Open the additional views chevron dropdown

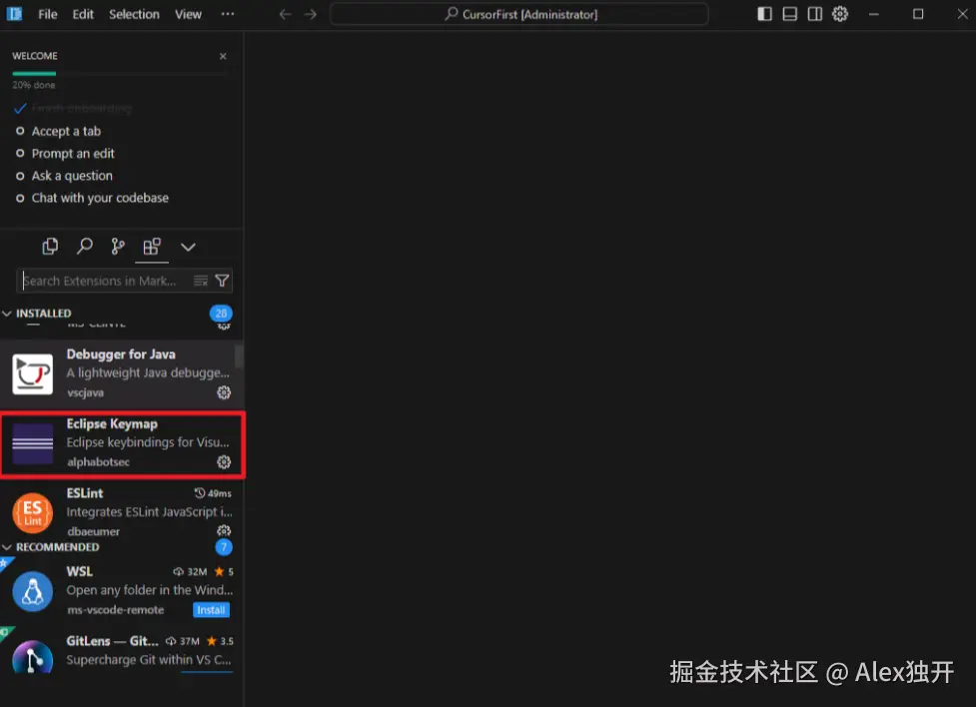point(188,246)
